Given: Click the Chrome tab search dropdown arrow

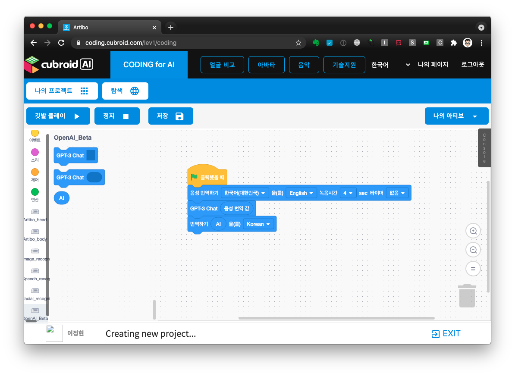Looking at the screenshot, I should coord(481,28).
